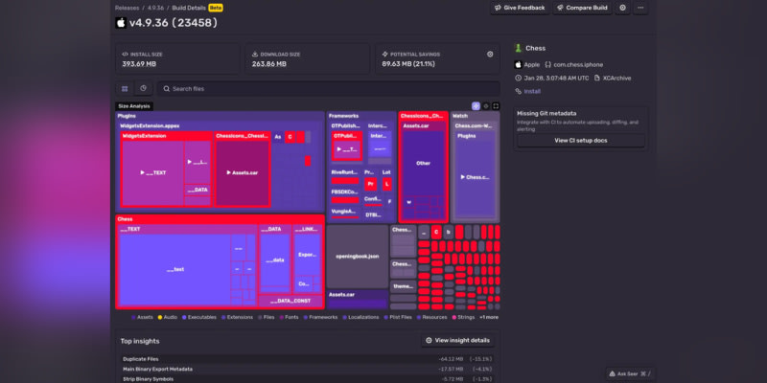Toggle Files legend item
The image size is (767, 383).
tap(267, 318)
